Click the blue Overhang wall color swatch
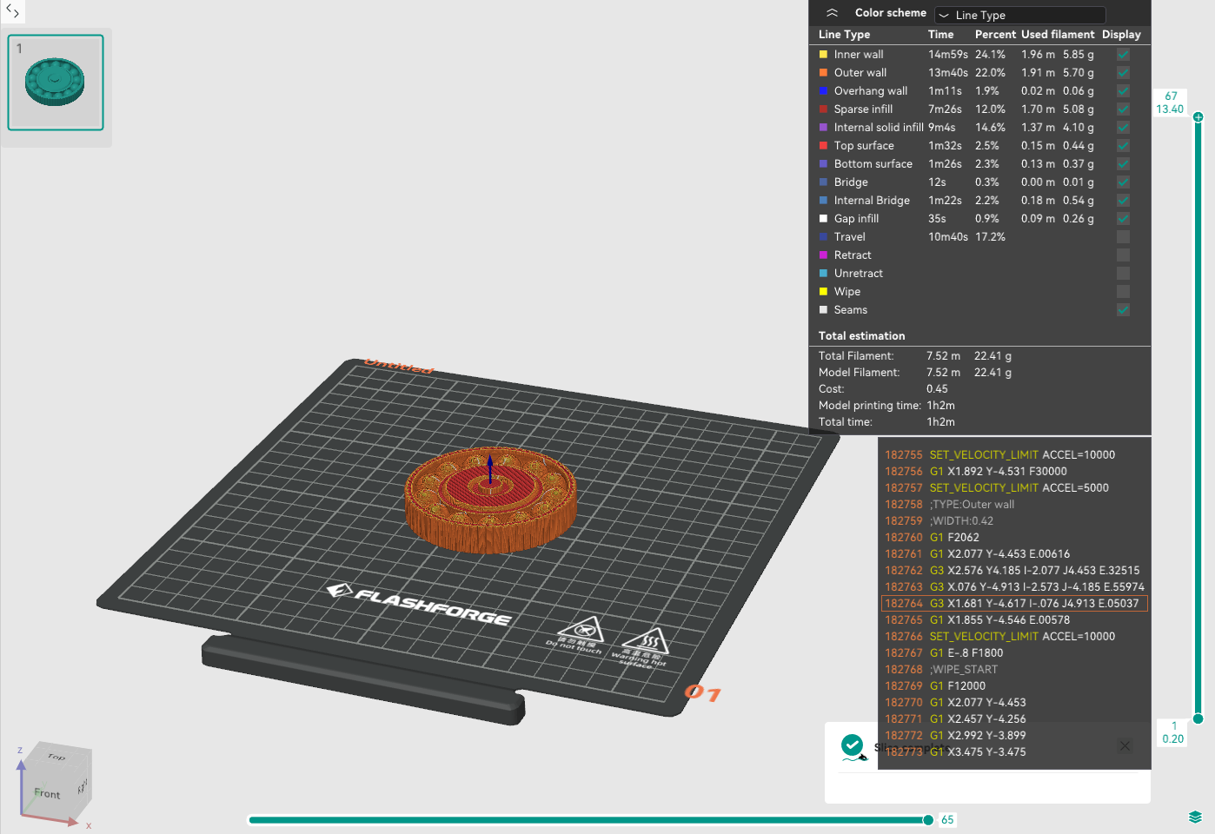The image size is (1215, 834). click(x=823, y=90)
